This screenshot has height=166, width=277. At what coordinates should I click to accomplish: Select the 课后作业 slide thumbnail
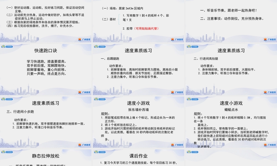pos(138,159)
